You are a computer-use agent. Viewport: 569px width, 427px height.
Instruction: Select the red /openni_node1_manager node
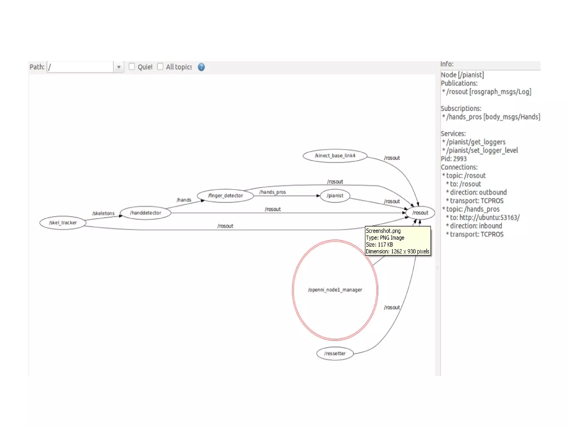tap(335, 290)
